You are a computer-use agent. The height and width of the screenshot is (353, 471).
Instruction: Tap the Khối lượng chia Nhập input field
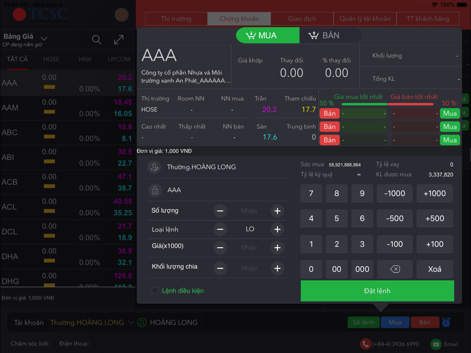tap(249, 268)
